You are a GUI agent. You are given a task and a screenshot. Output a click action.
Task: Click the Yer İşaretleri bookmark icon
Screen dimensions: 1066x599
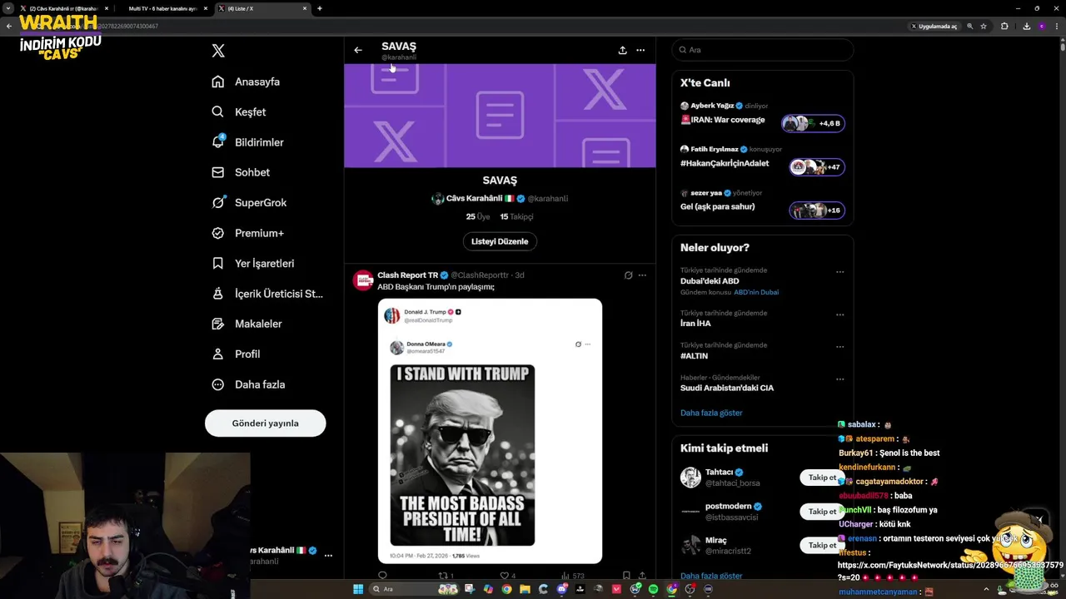(x=218, y=263)
